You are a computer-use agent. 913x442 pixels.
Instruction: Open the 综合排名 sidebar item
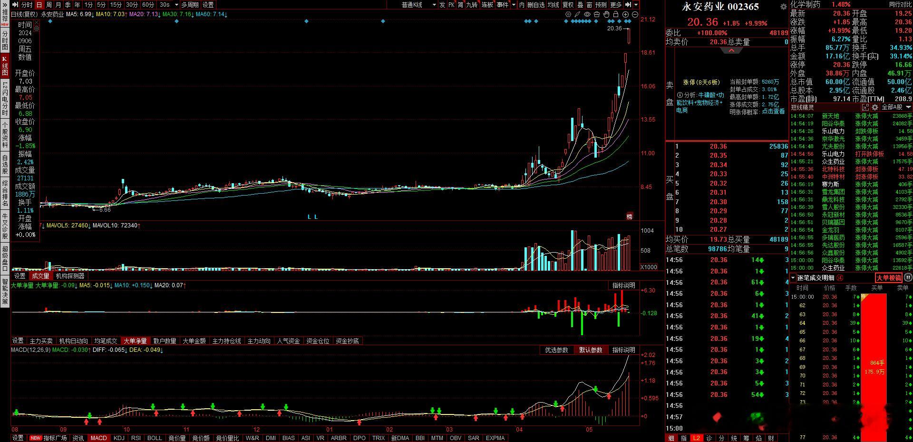[x=5, y=194]
